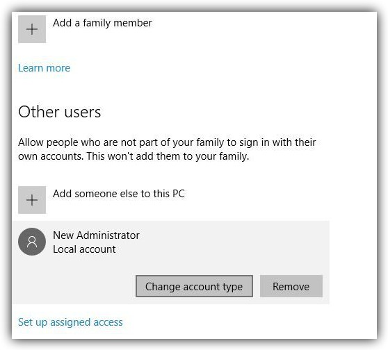The image size is (388, 350).
Task: Click the word family in Add a family member
Action: coord(97,24)
